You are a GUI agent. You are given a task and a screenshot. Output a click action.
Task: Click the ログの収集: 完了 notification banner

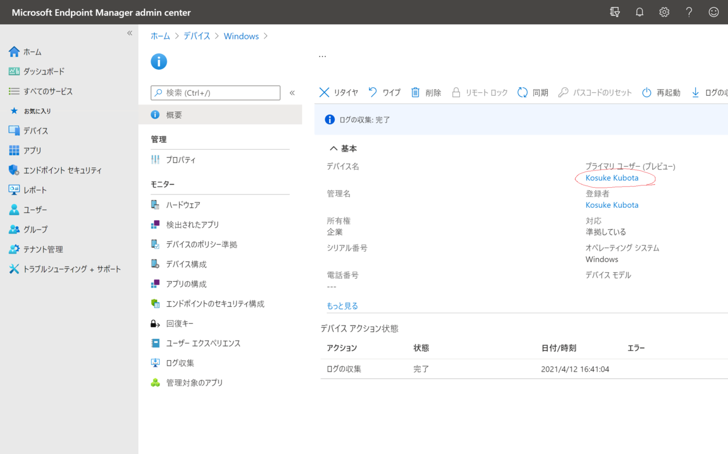521,119
